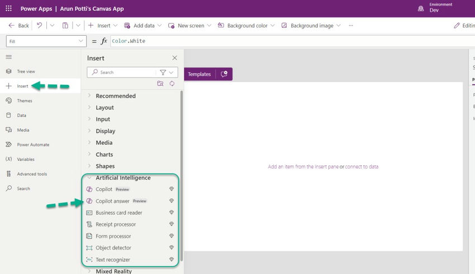Image resolution: width=475 pixels, height=274 pixels.
Task: Open the New screen menu
Action: pos(189,26)
